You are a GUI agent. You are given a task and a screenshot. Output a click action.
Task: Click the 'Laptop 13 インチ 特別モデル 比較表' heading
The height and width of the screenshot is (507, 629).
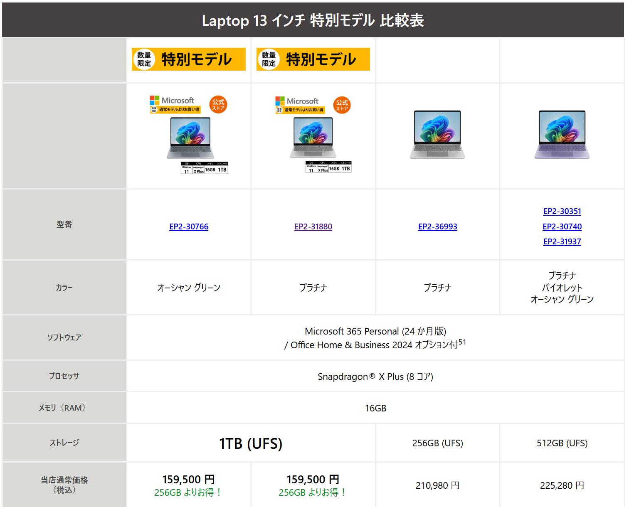313,20
